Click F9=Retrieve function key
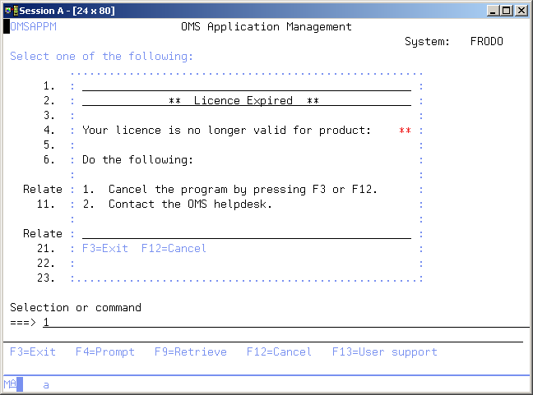This screenshot has height=395, width=533. [x=190, y=351]
